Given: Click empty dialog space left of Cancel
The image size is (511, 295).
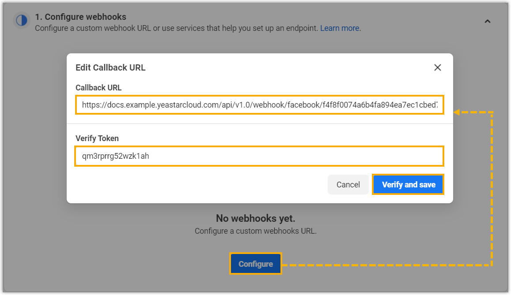Looking at the screenshot, I should (x=199, y=185).
